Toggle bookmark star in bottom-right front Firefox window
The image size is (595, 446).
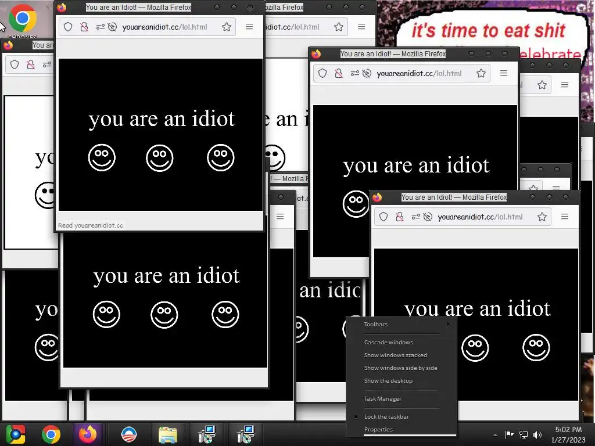point(542,217)
